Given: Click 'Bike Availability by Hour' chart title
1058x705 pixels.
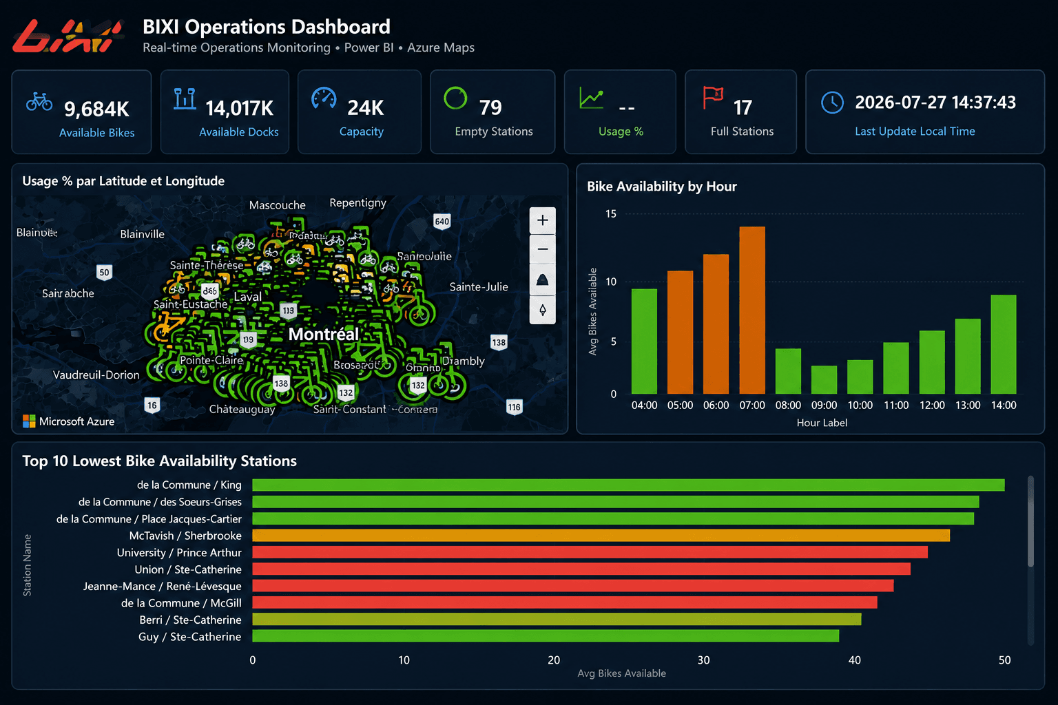Looking at the screenshot, I should tap(661, 187).
